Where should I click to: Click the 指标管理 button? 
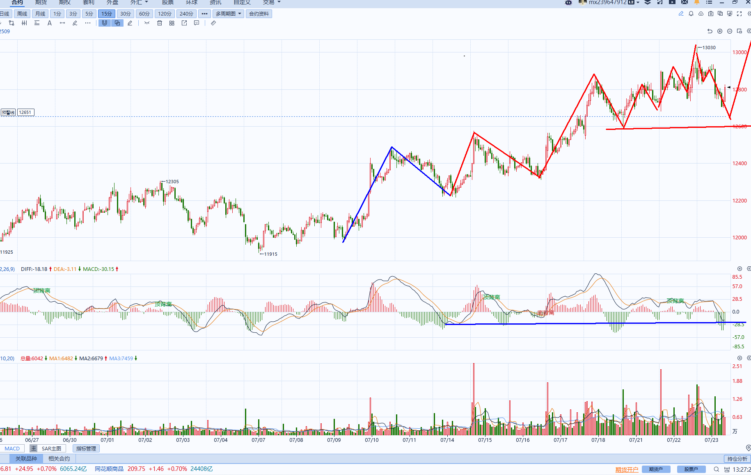click(x=86, y=448)
